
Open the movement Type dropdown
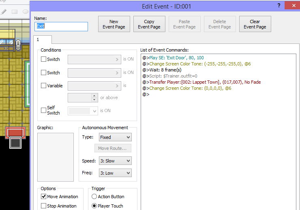115,137
